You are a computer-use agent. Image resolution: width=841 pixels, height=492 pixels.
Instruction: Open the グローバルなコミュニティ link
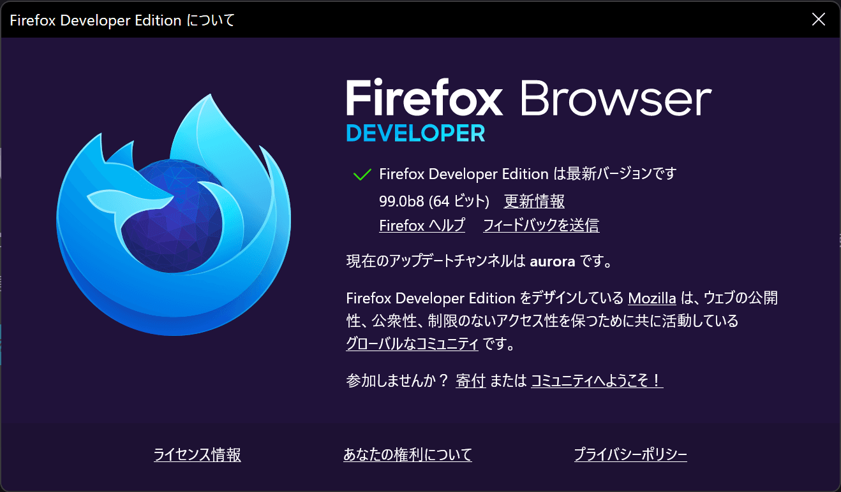[412, 344]
